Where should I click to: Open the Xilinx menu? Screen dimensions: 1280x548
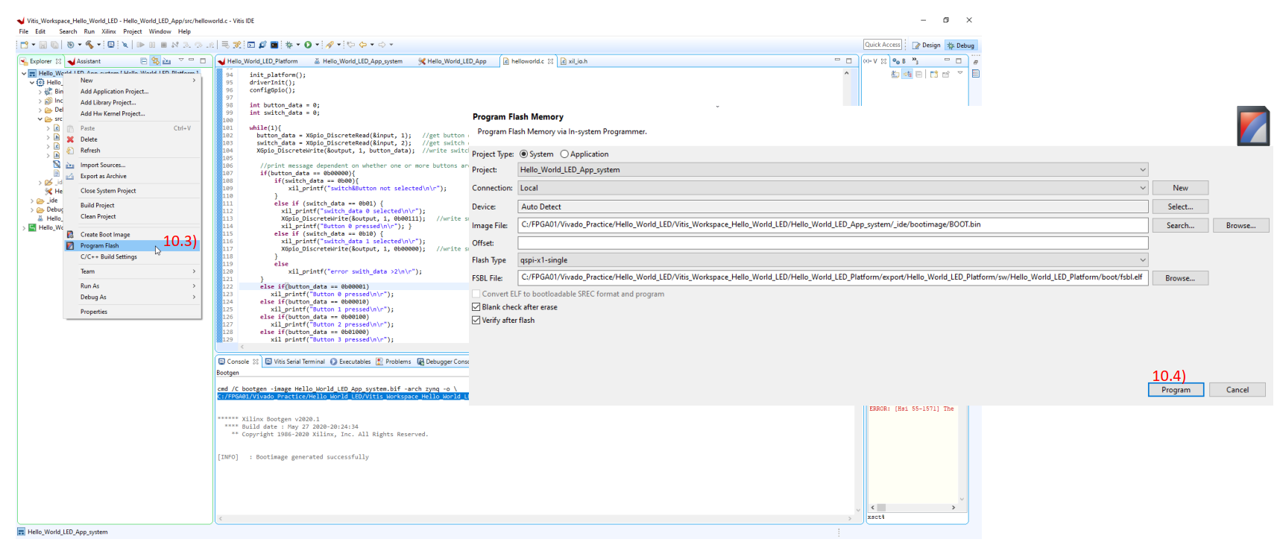(x=109, y=31)
